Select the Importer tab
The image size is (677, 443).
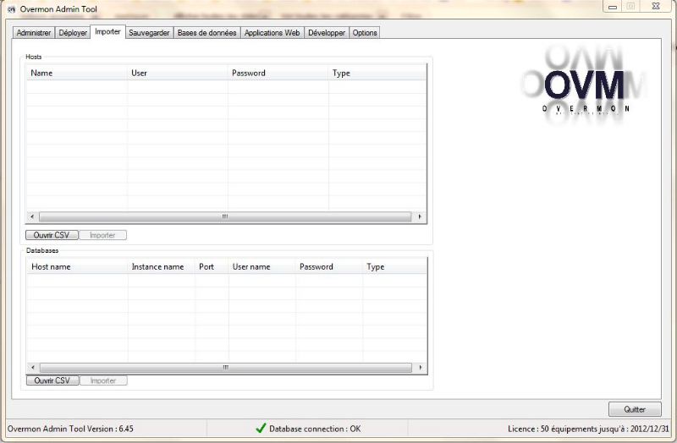pyautogui.click(x=107, y=31)
